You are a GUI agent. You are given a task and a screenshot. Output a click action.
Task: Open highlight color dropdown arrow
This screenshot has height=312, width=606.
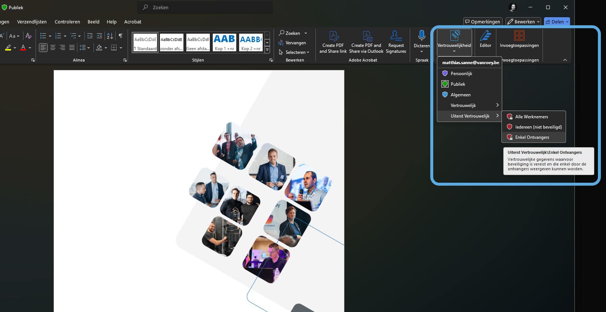(15, 48)
